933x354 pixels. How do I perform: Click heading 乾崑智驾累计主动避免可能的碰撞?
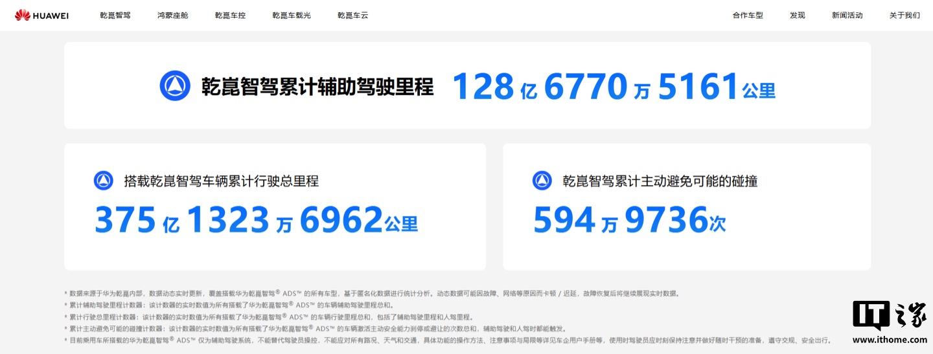[x=660, y=181]
